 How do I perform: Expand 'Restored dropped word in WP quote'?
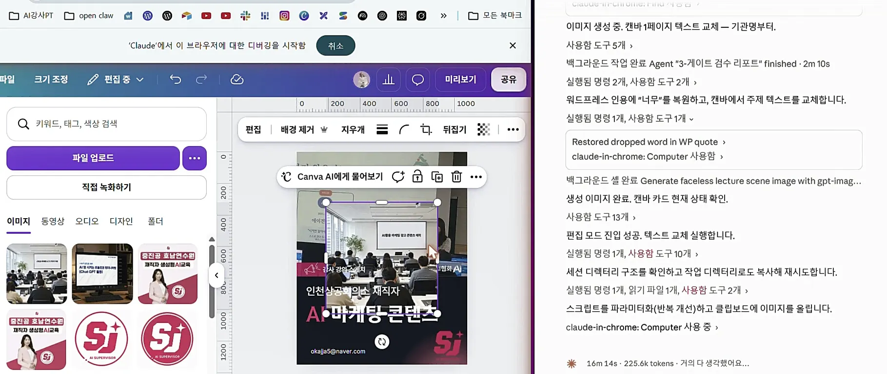649,142
